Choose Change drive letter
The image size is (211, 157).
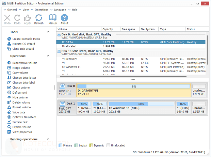(22, 78)
